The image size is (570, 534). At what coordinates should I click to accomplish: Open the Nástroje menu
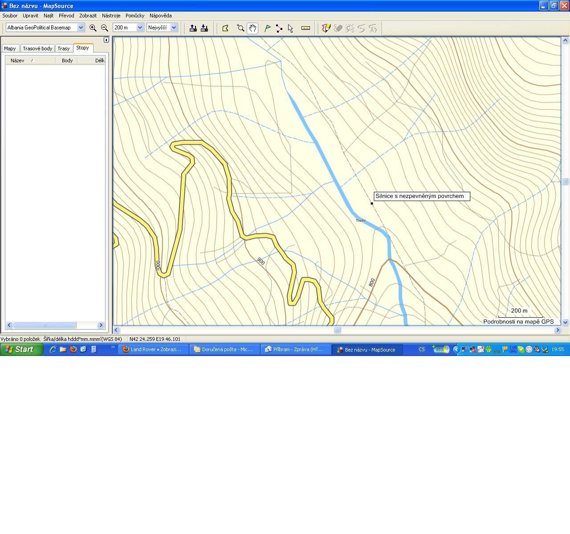coord(111,16)
